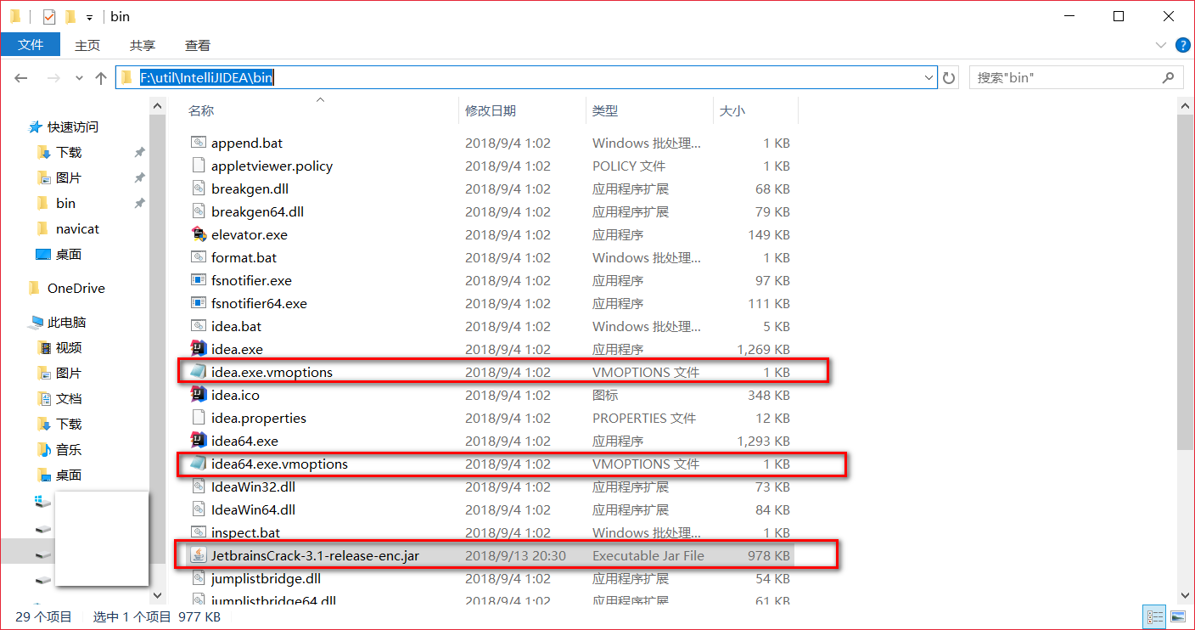Click the 1,269 KB size cell

pyautogui.click(x=764, y=349)
